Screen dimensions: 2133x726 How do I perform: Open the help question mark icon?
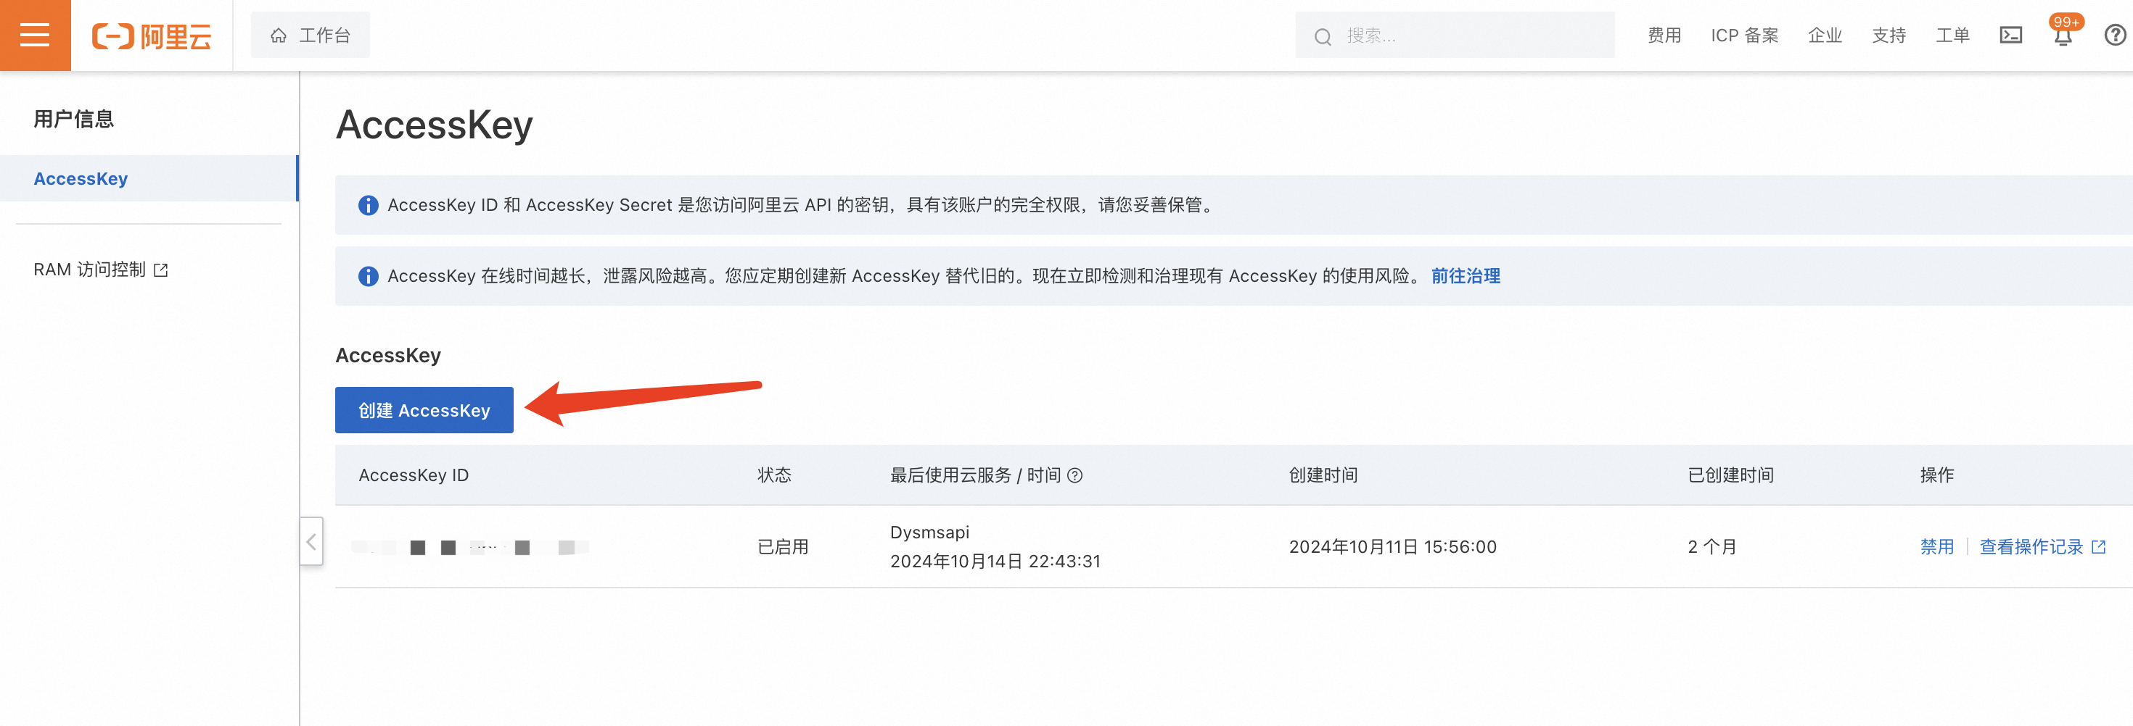click(2116, 36)
